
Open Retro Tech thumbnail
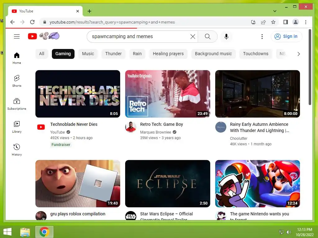coord(167,94)
